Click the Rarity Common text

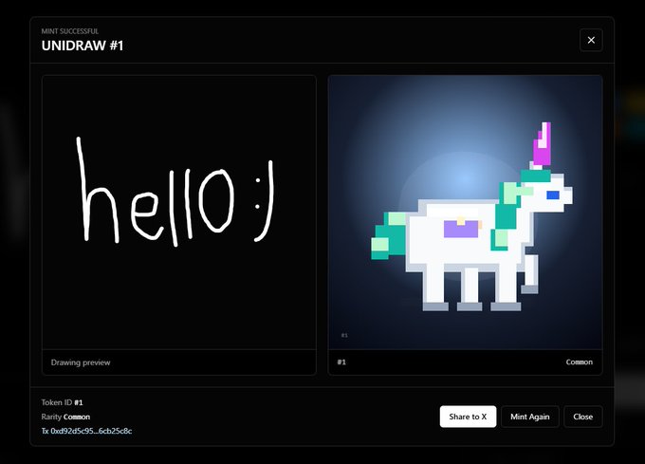point(65,417)
